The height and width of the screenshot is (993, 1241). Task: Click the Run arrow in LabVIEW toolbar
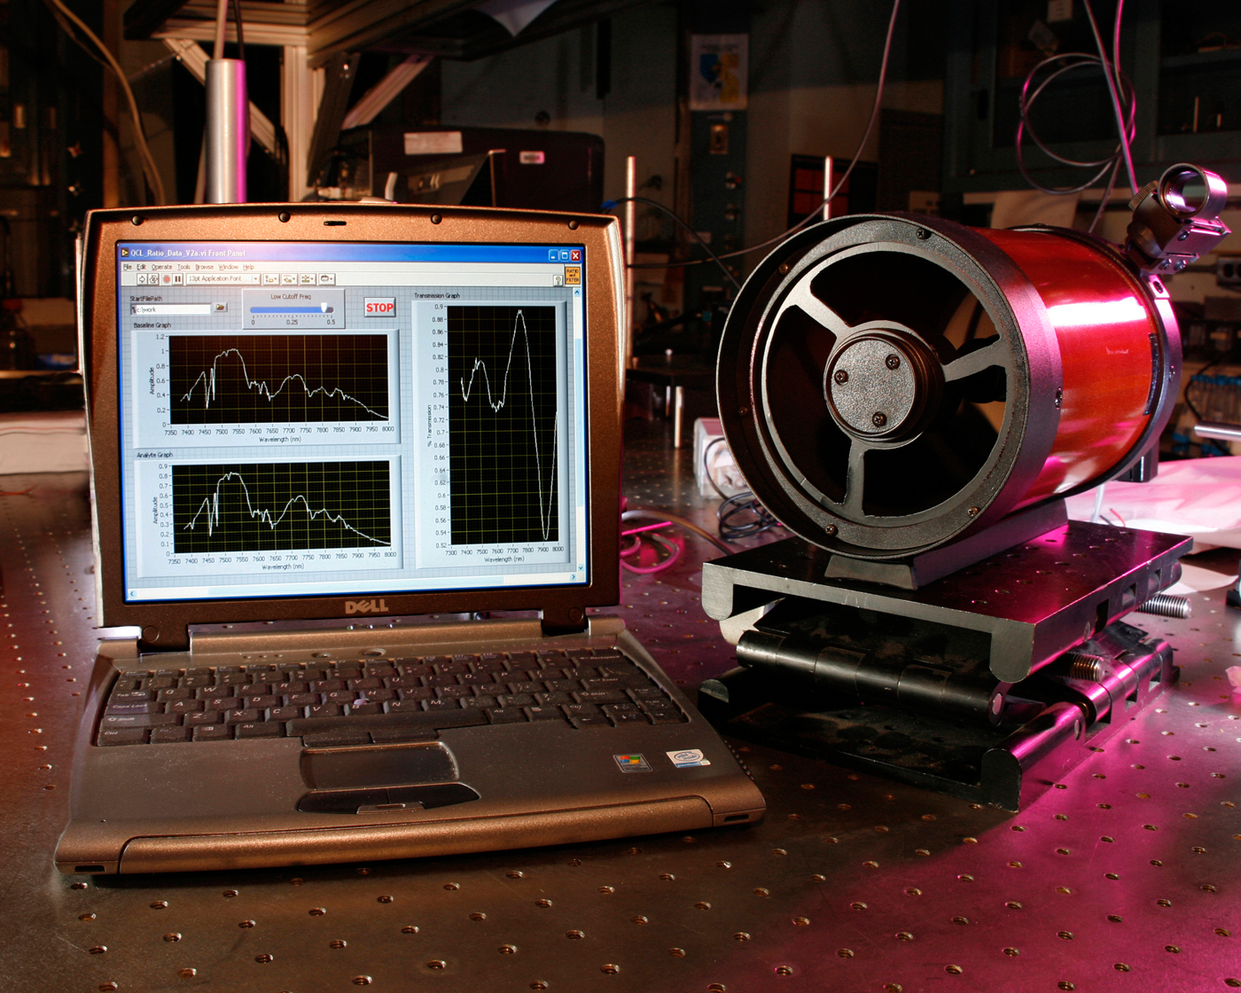point(142,279)
